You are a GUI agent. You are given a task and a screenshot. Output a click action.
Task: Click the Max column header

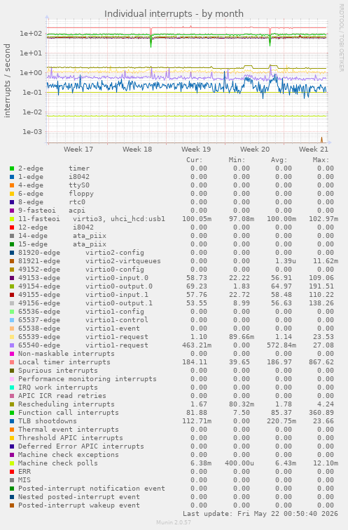pos(321,160)
